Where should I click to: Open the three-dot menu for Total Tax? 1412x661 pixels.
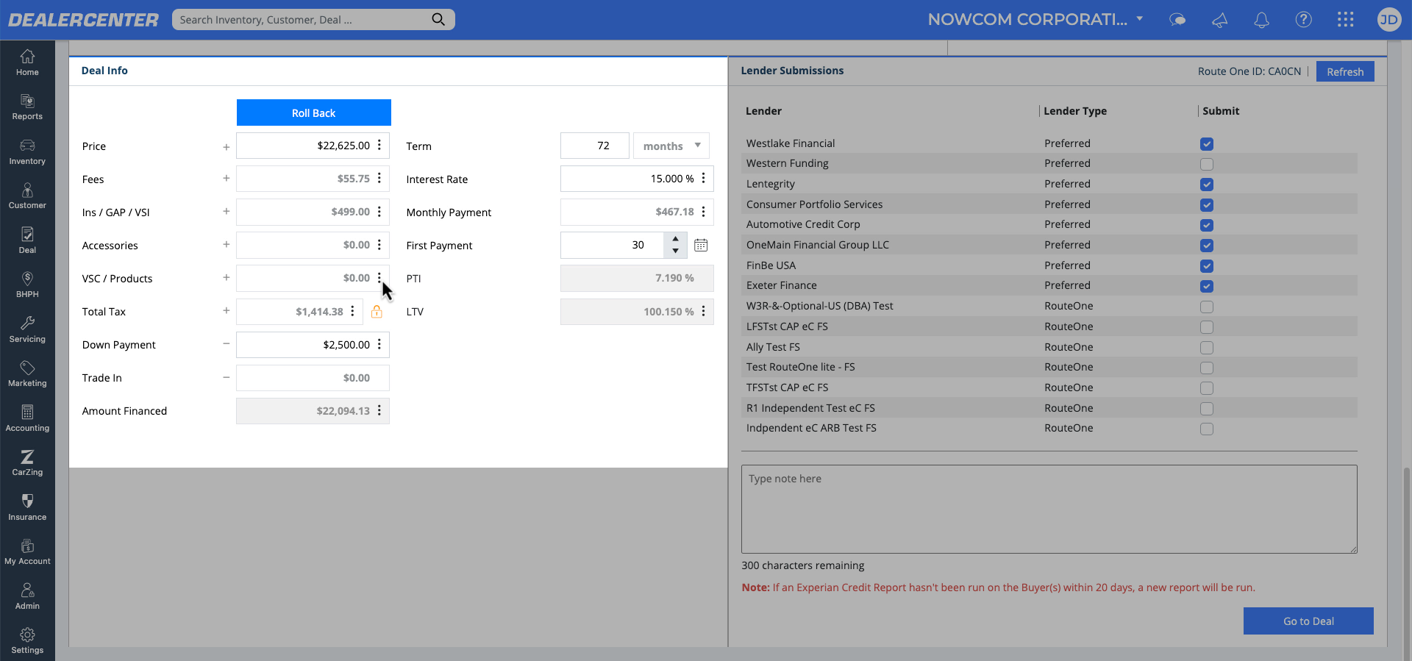(353, 312)
